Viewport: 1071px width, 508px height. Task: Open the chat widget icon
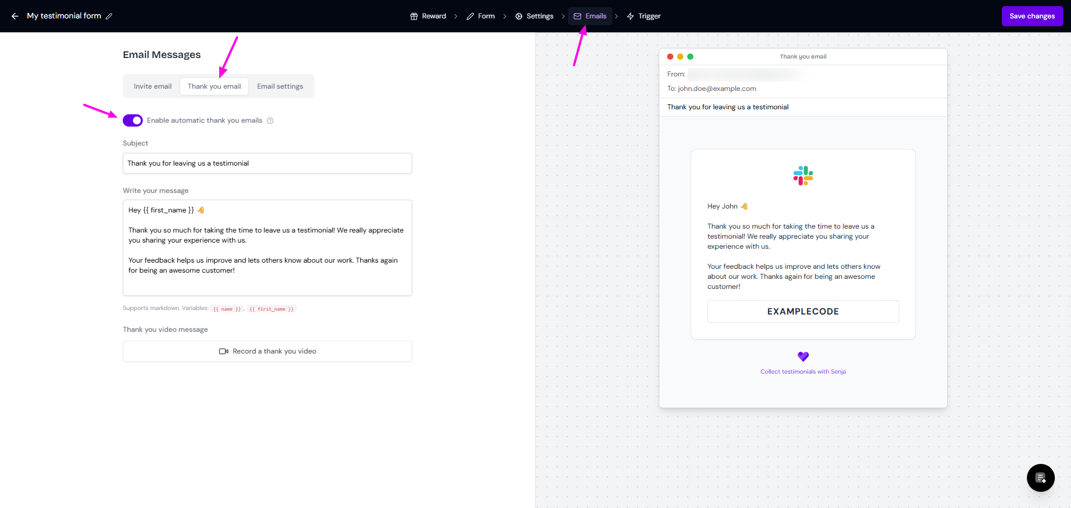1040,478
